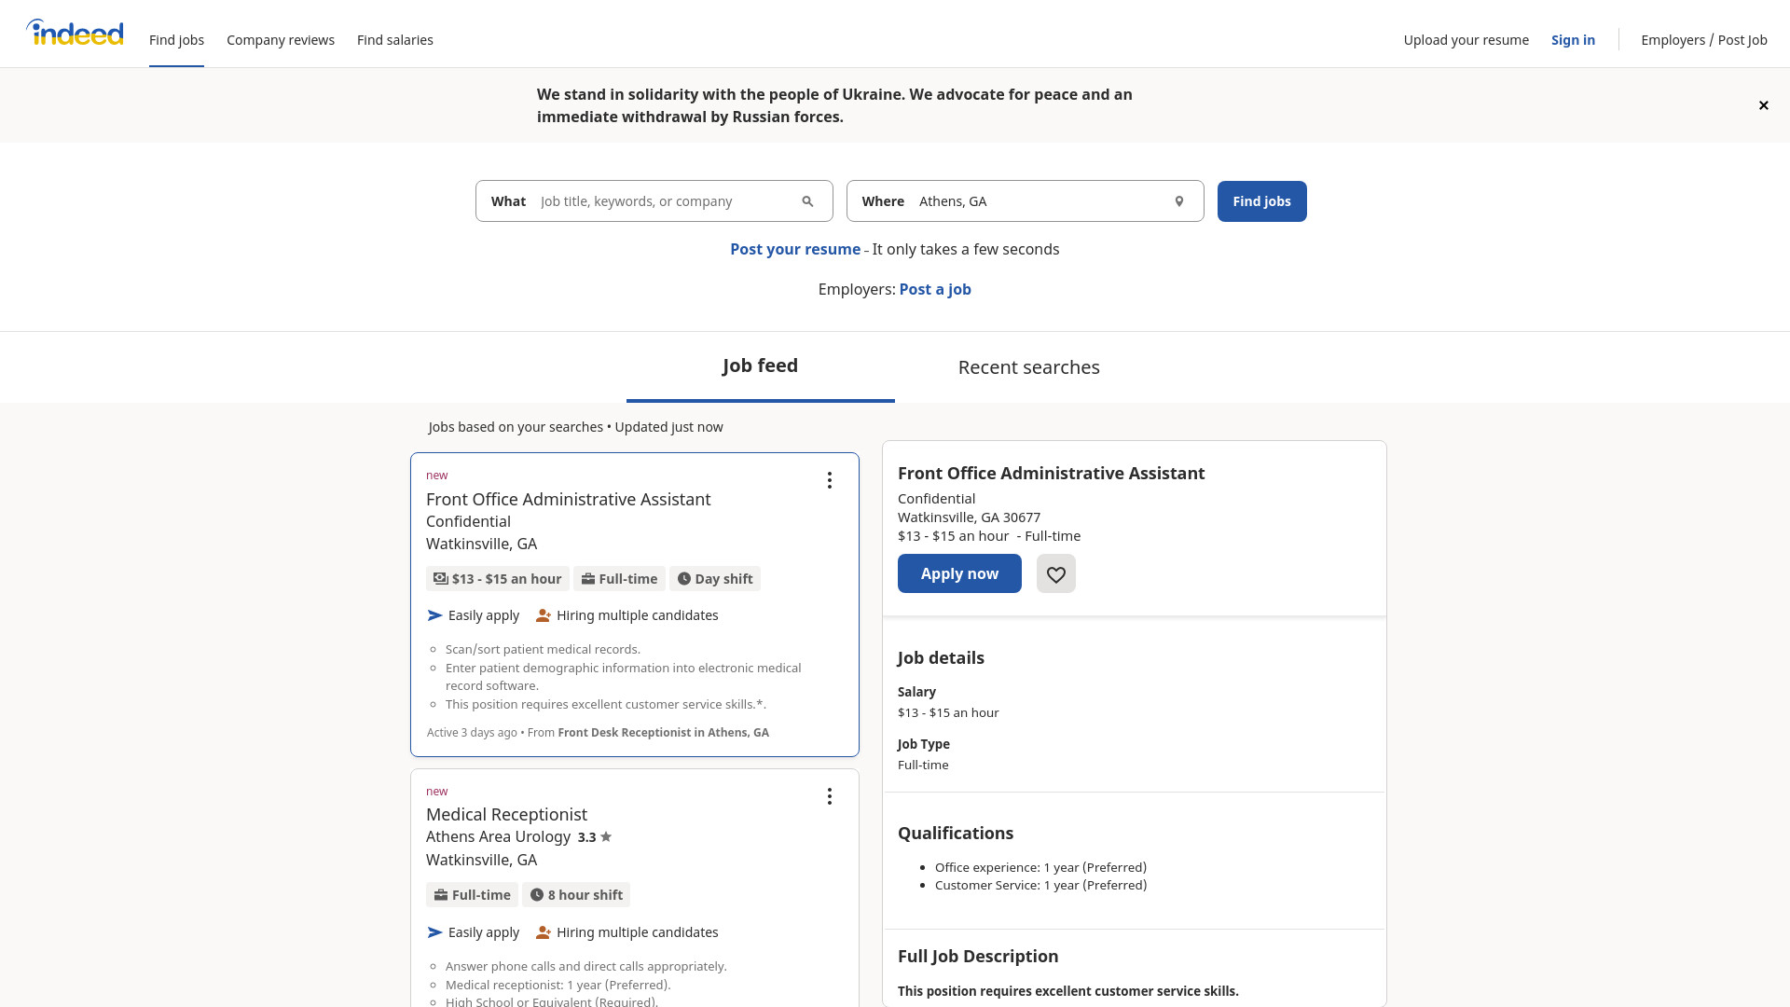Click the location pin icon in Where field
This screenshot has height=1007, width=1790.
click(1179, 201)
